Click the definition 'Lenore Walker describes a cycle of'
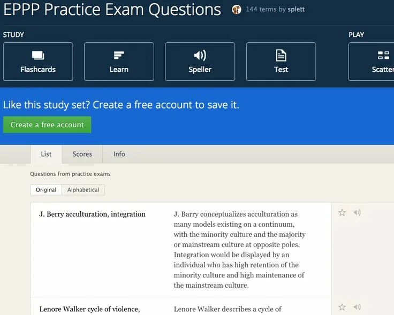394x315 pixels. [228, 309]
